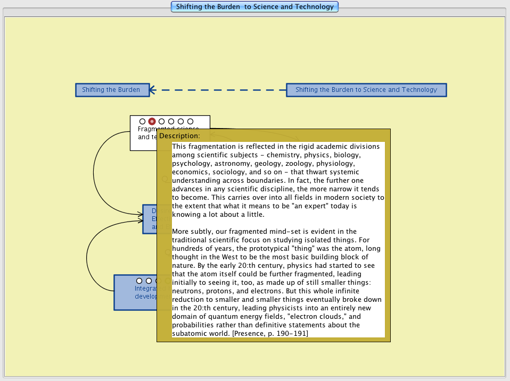This screenshot has height=381, width=510.
Task: Click 'Shifting the Burden to Science and Technology' node
Action: pyautogui.click(x=366, y=90)
